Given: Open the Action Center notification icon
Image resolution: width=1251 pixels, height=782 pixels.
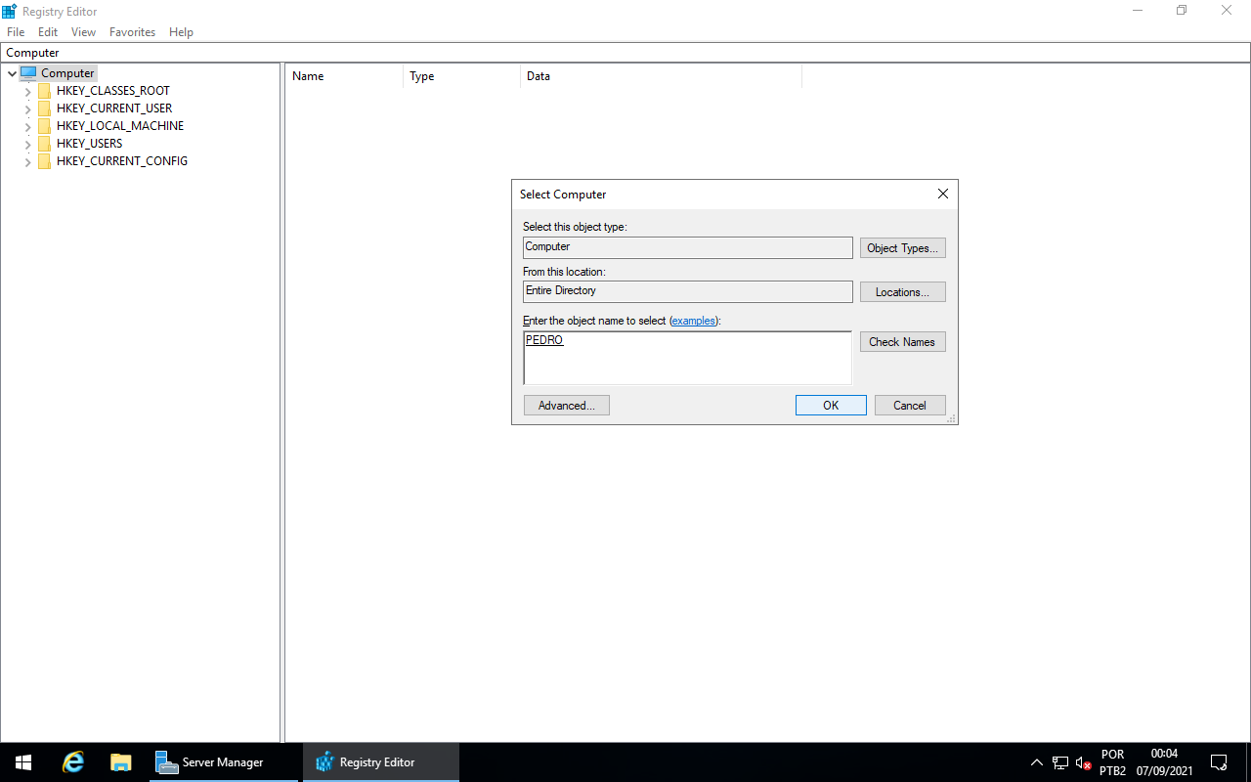Looking at the screenshot, I should pyautogui.click(x=1218, y=761).
